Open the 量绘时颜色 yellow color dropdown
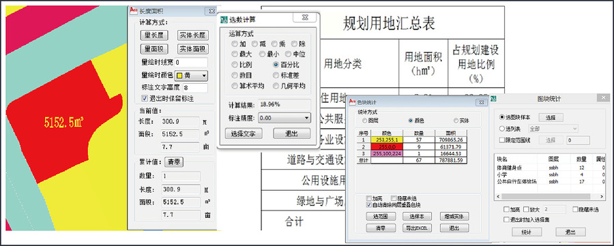614x246 pixels. point(192,76)
